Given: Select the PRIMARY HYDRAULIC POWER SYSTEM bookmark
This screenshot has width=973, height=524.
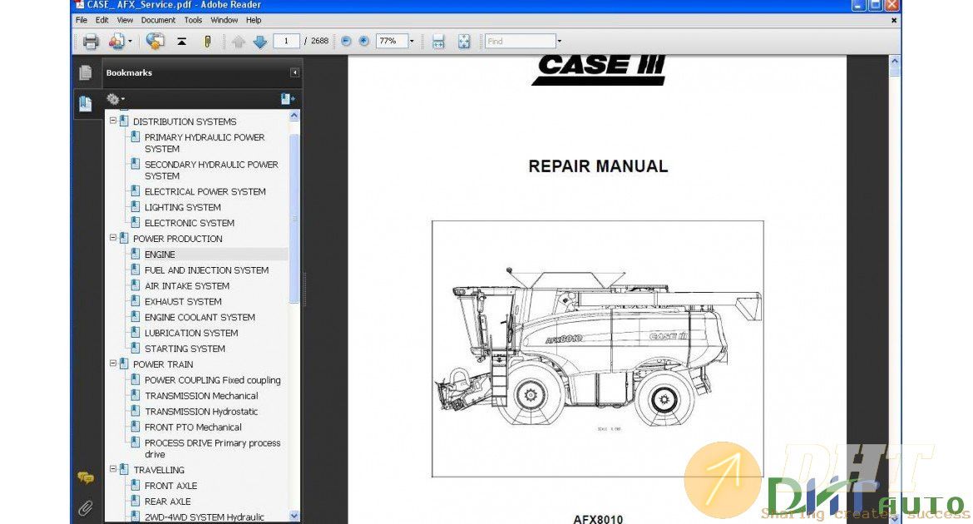Looking at the screenshot, I should click(x=205, y=143).
